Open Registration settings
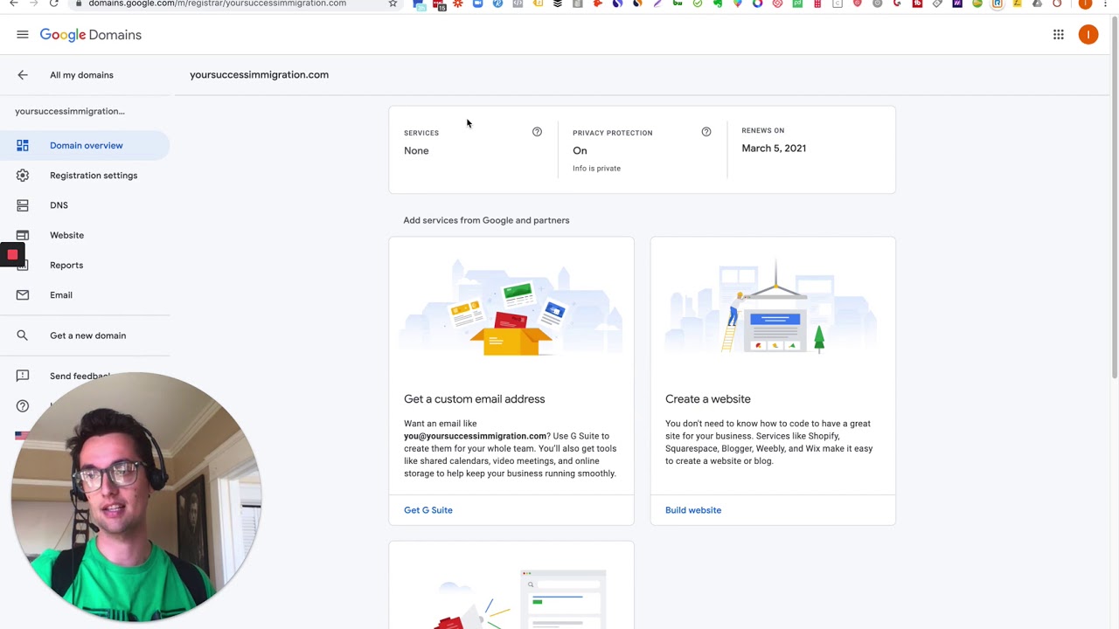The height and width of the screenshot is (629, 1119). coord(94,176)
